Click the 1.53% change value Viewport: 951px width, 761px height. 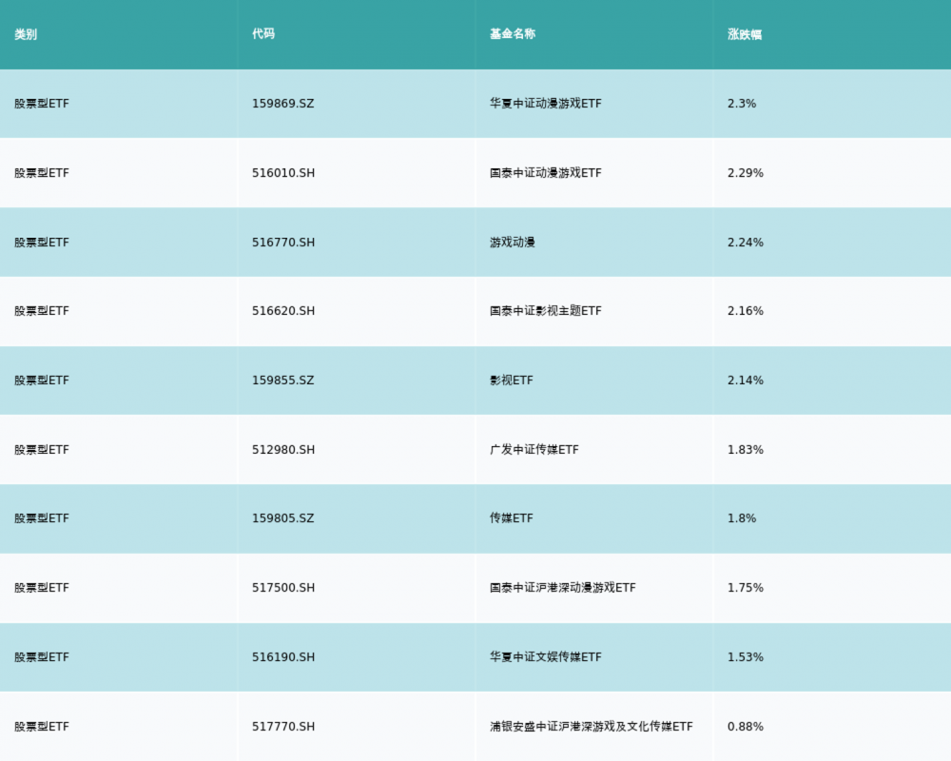click(746, 657)
